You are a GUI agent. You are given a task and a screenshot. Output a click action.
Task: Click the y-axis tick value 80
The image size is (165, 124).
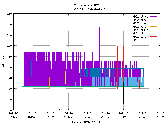(10, 57)
